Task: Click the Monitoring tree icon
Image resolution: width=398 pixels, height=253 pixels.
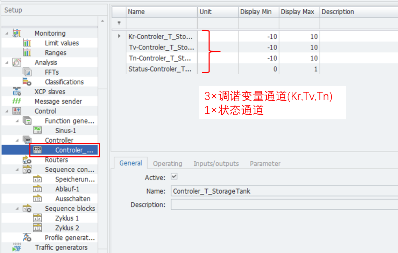Action: tap(17, 33)
